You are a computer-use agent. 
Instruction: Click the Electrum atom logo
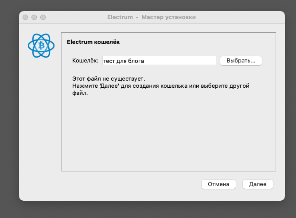pyautogui.click(x=41, y=46)
